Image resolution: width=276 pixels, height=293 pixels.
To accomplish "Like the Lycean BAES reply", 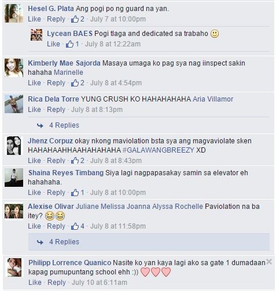I will coord(53,44).
